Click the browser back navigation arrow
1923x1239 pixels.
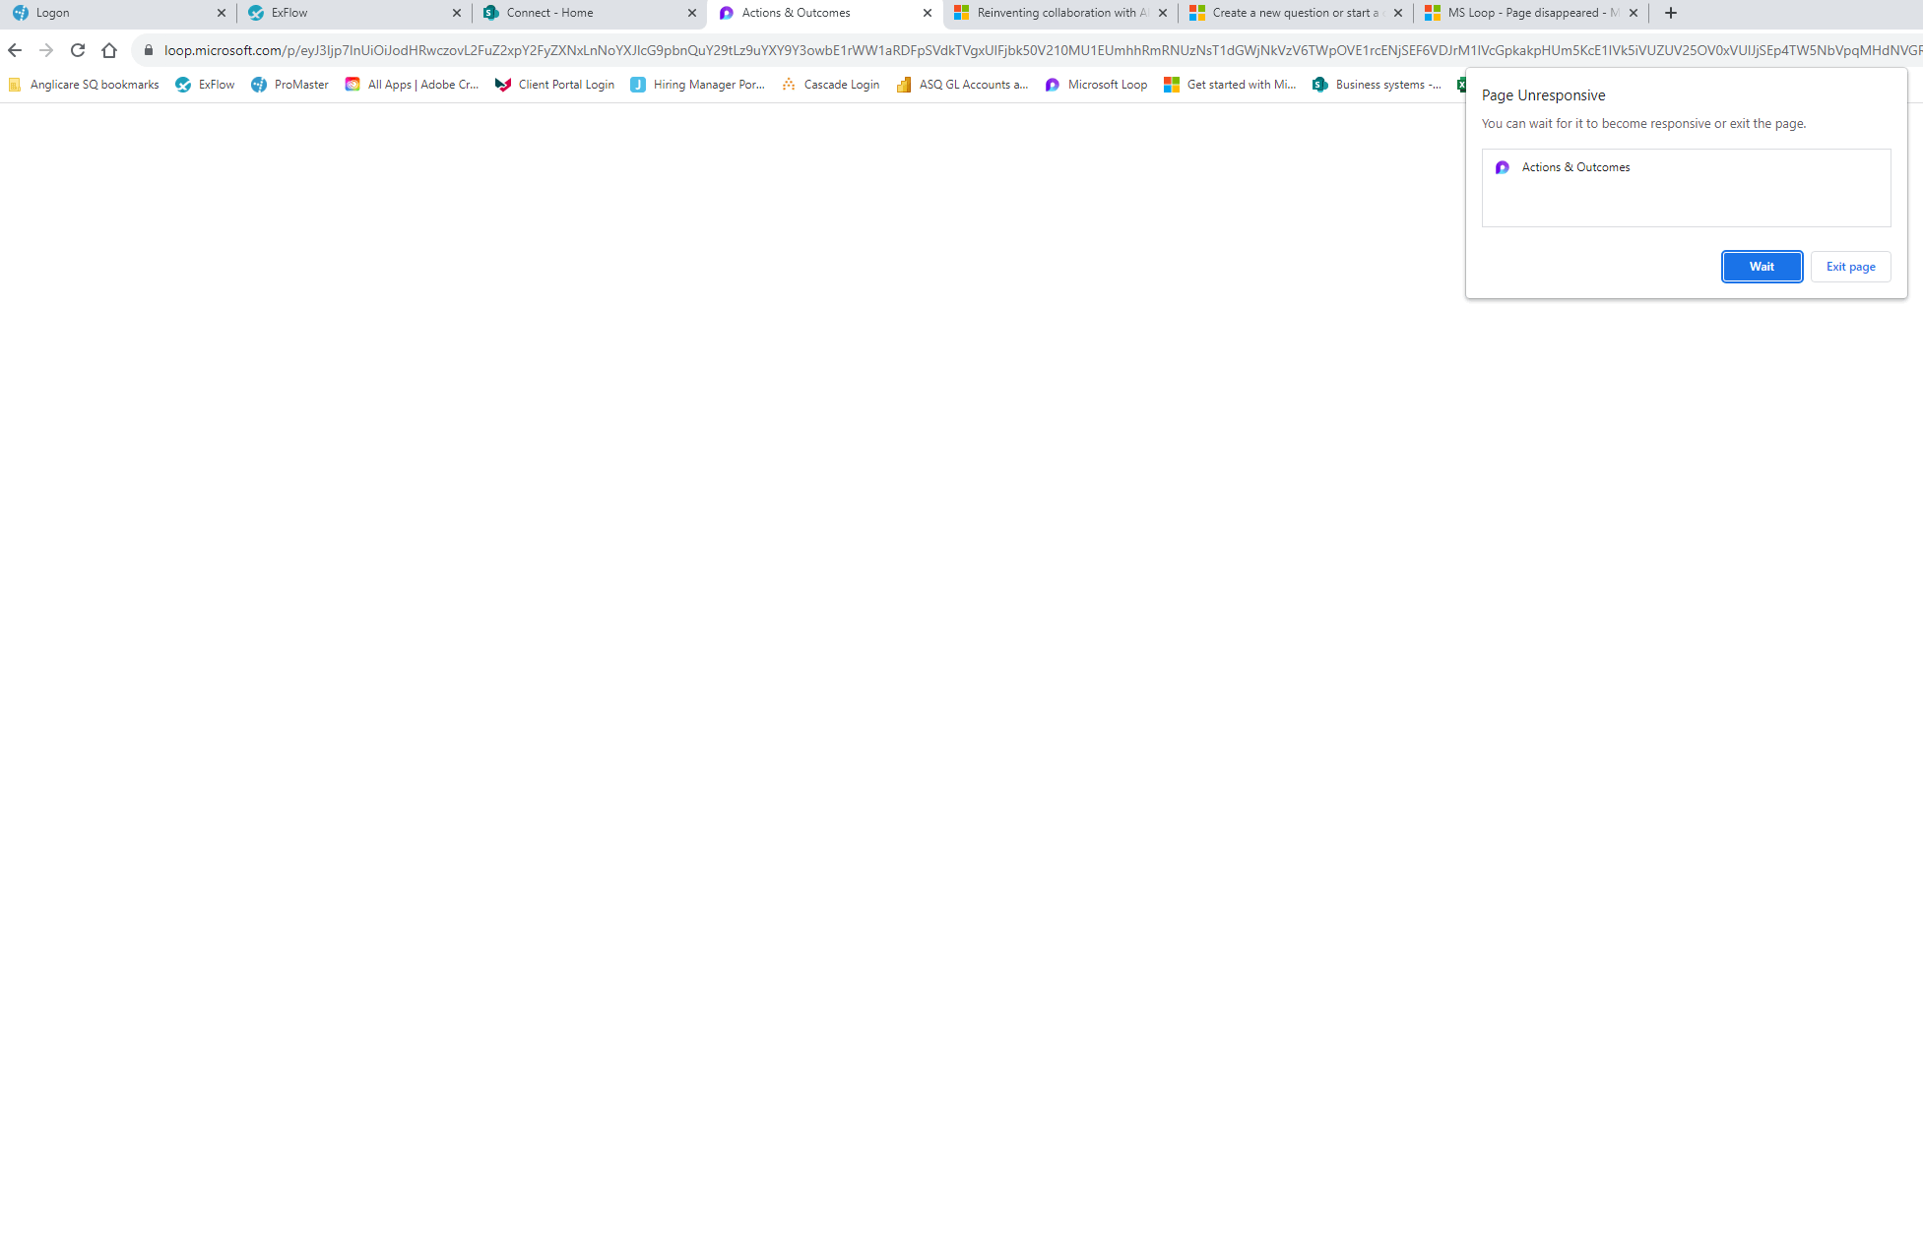13,50
